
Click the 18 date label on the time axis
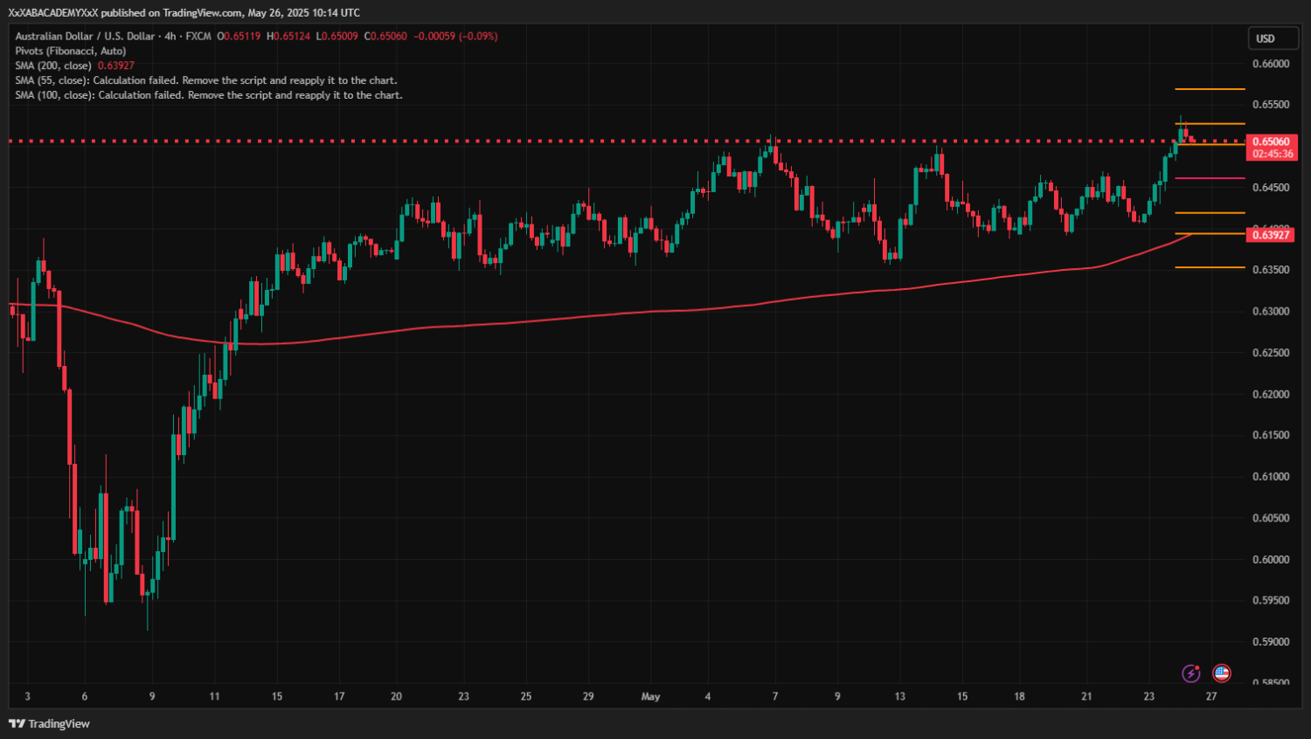pos(1019,697)
